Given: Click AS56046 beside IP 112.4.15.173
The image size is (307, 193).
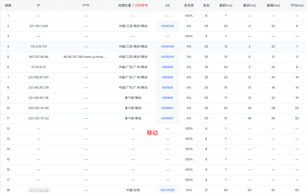Looking at the screenshot, I should tap(167, 47).
